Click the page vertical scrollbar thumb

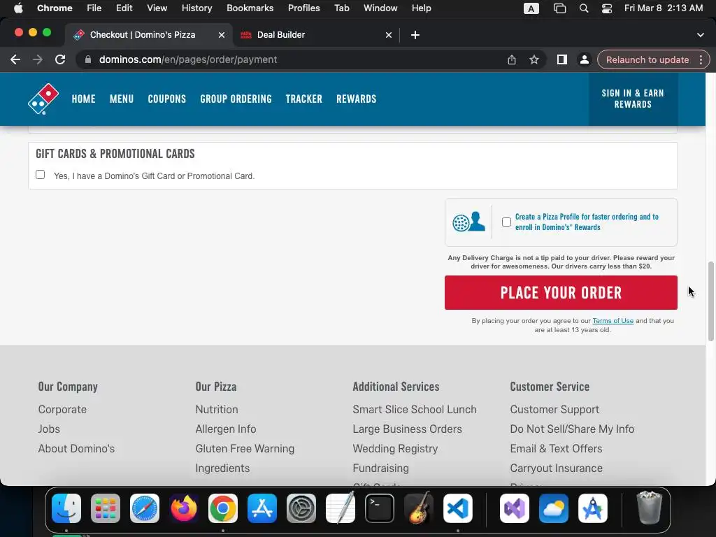click(x=710, y=301)
